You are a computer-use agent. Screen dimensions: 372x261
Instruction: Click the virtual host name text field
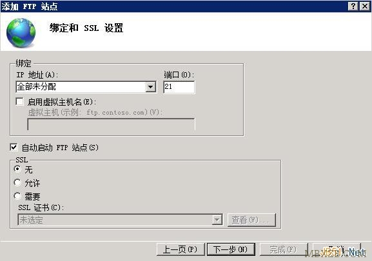click(111, 124)
